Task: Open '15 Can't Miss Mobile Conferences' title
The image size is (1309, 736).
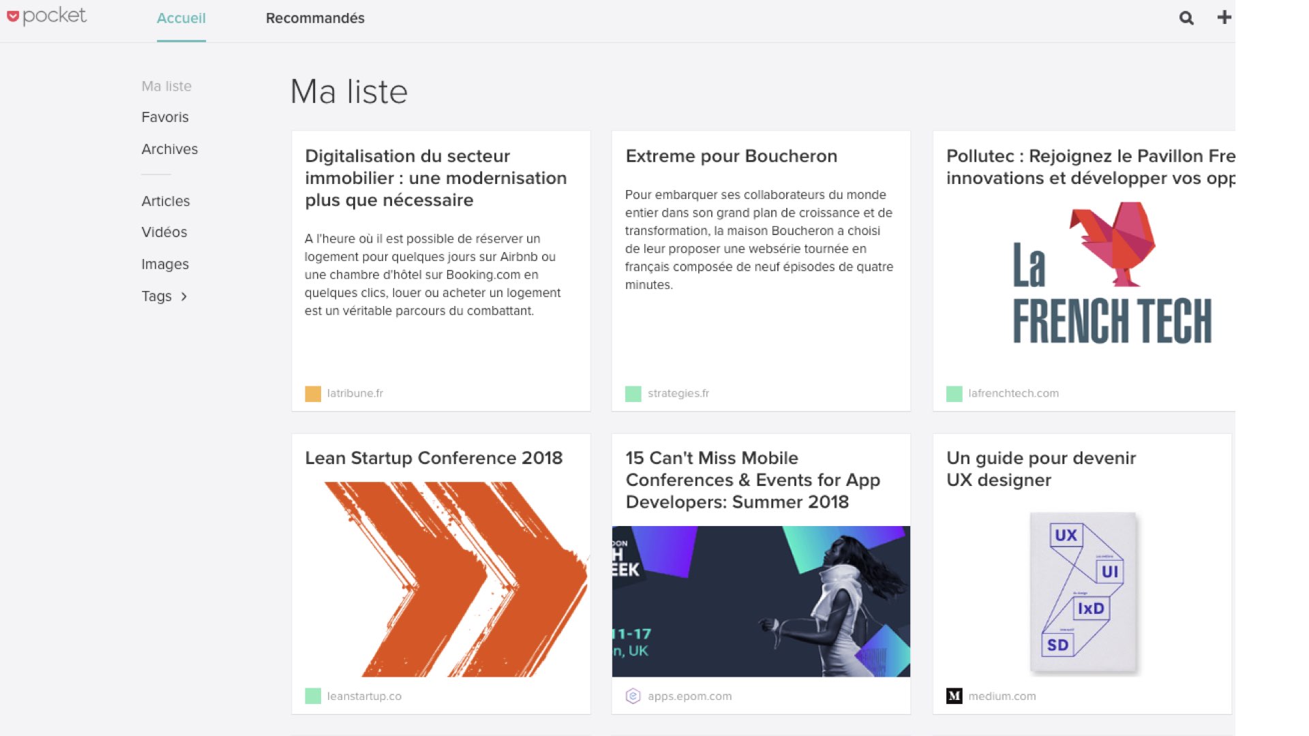Action: pyautogui.click(x=753, y=480)
